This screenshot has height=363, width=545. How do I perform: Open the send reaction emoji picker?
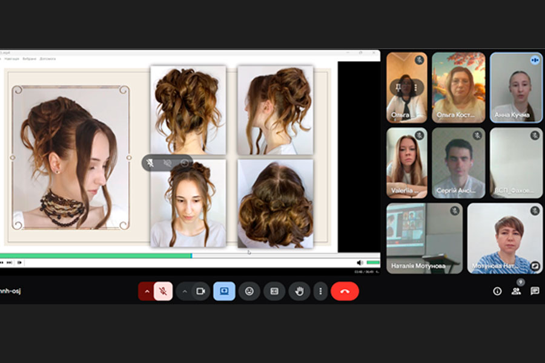[249, 291]
